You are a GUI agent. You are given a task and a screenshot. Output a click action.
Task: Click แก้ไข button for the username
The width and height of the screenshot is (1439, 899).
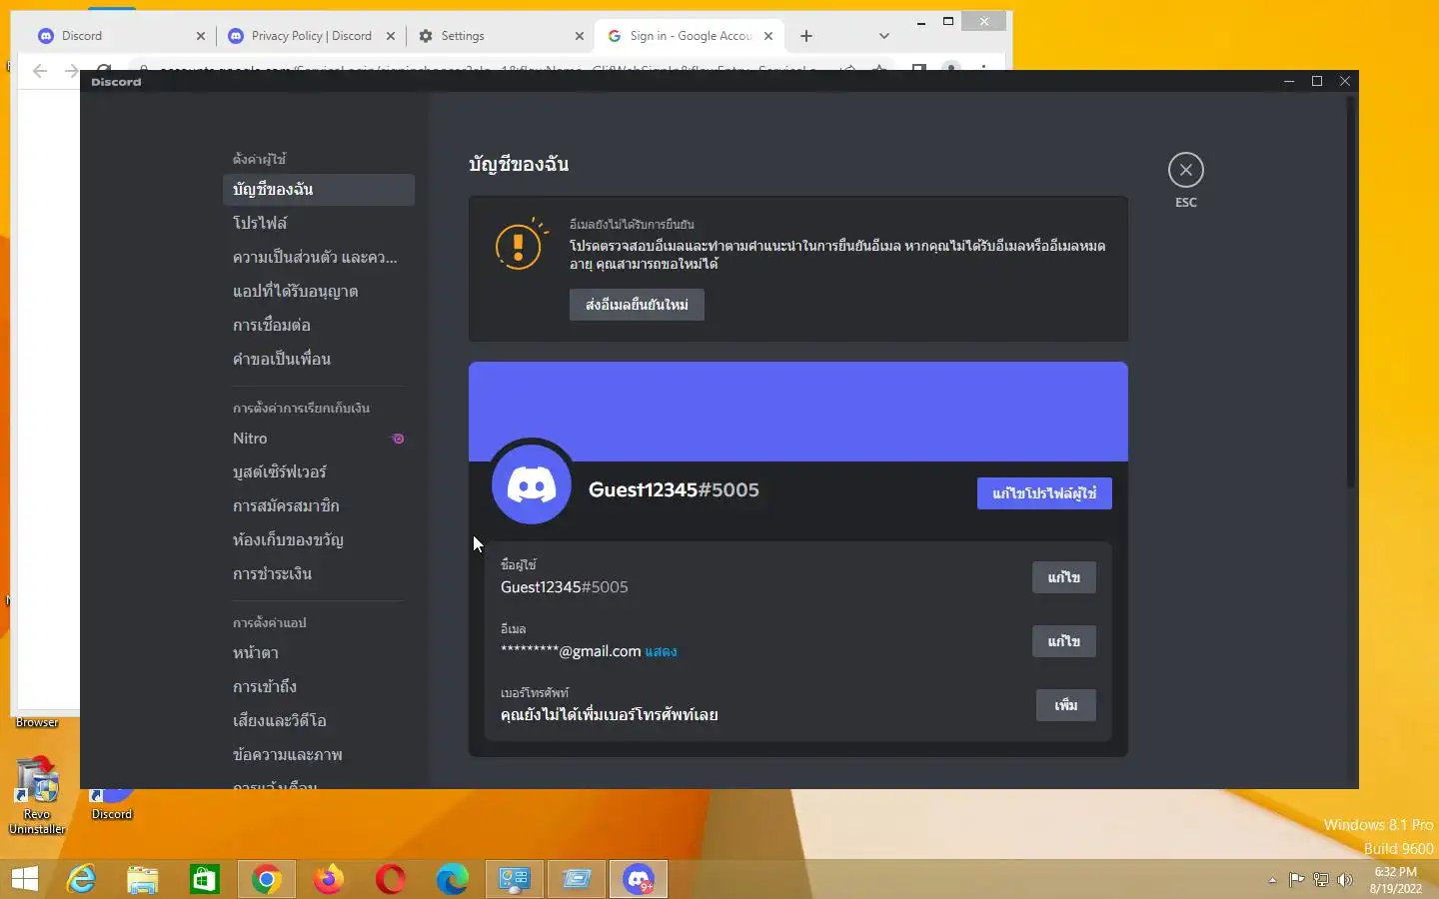pos(1063,577)
